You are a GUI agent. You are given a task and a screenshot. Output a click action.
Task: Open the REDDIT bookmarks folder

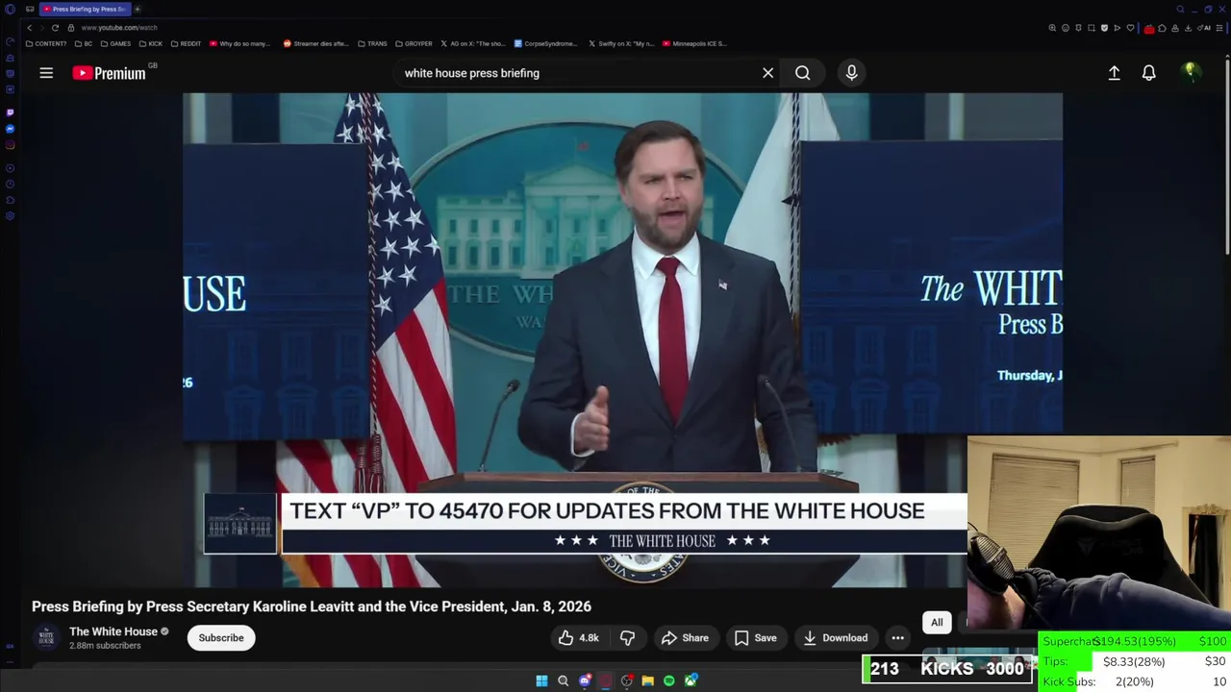click(x=186, y=43)
